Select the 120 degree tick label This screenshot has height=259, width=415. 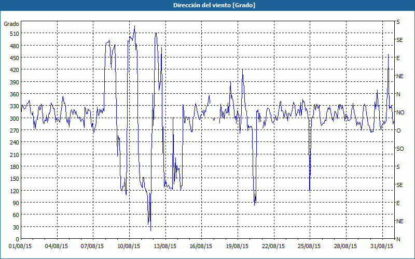coord(15,191)
